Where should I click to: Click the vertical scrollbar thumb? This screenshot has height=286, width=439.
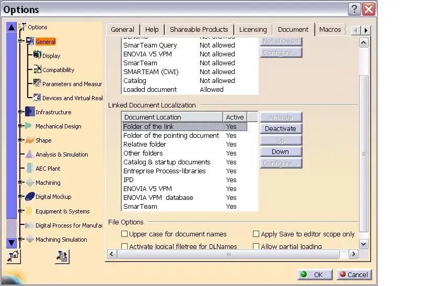[x=364, y=153]
